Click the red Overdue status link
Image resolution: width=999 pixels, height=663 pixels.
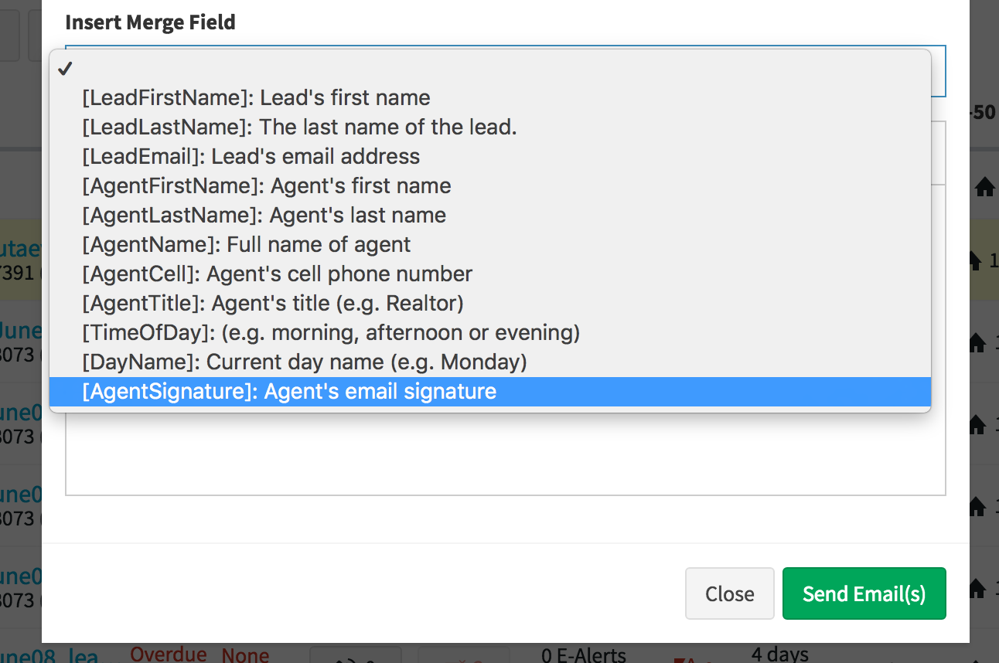pos(168,655)
